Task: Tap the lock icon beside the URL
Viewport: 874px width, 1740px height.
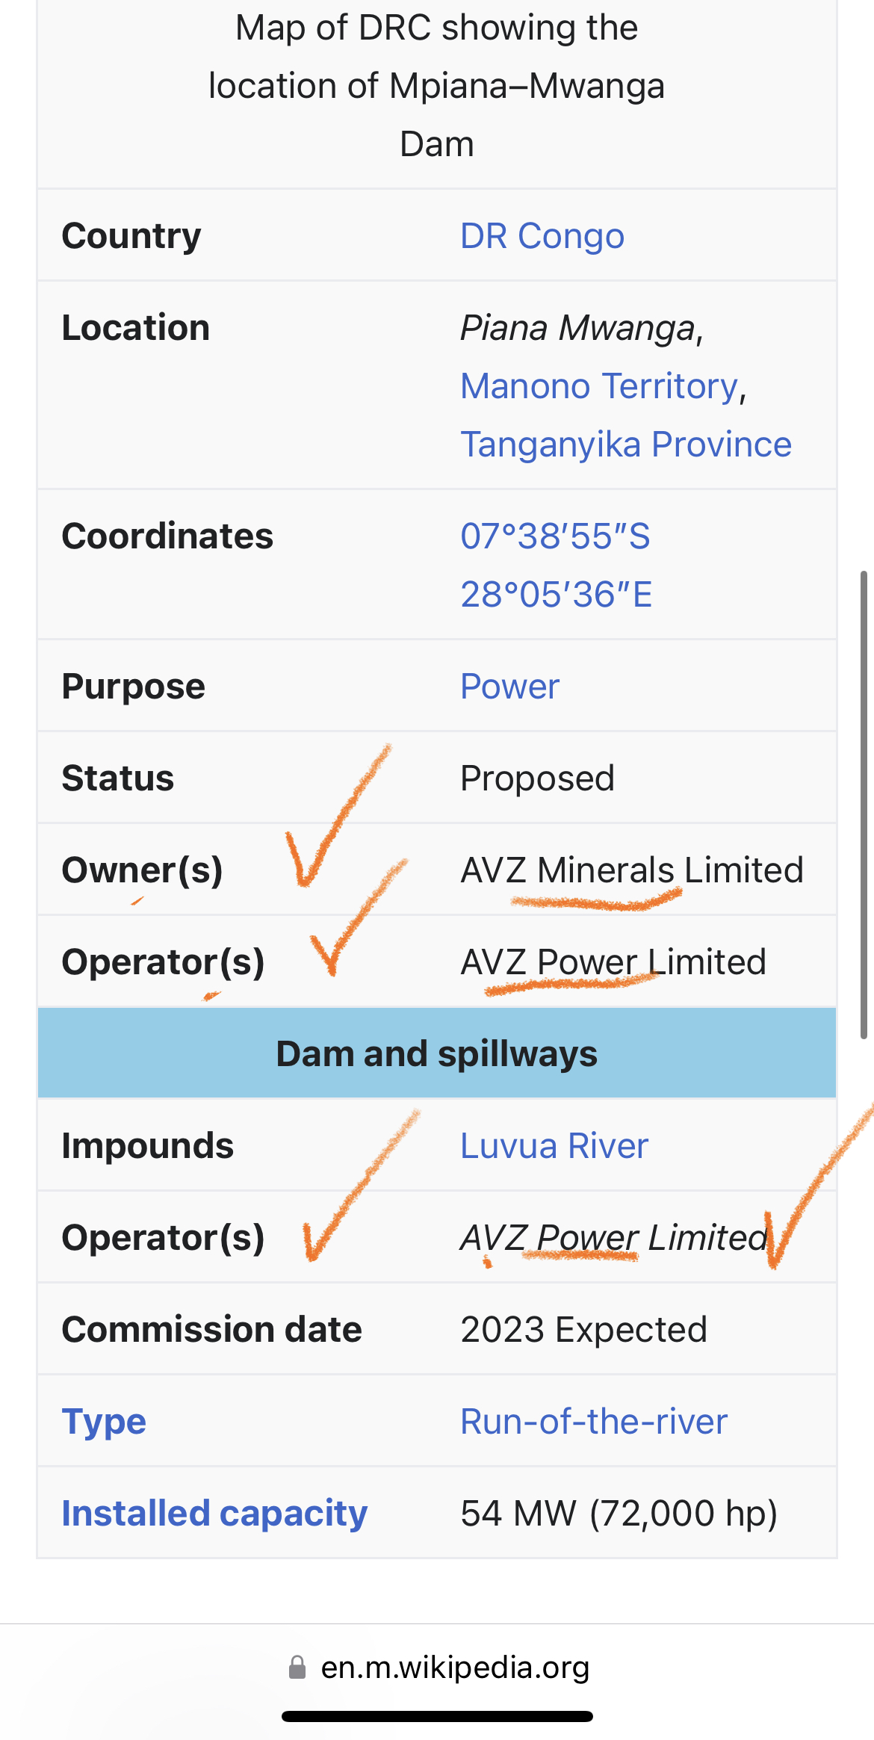Action: click(x=297, y=1667)
